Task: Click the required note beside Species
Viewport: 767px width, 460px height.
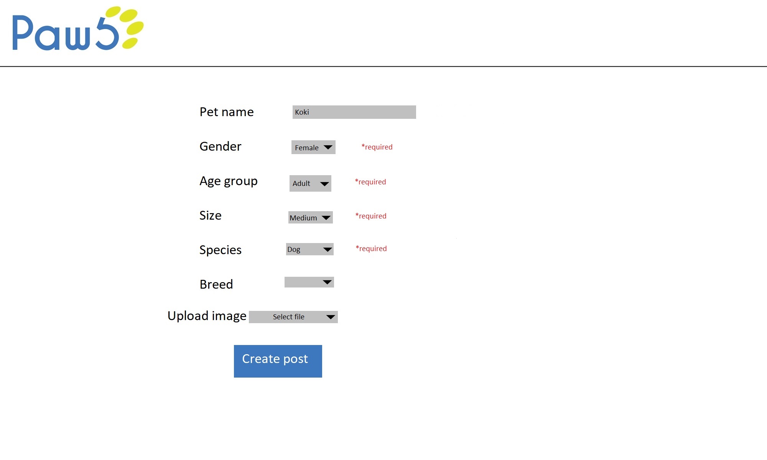Action: [371, 248]
